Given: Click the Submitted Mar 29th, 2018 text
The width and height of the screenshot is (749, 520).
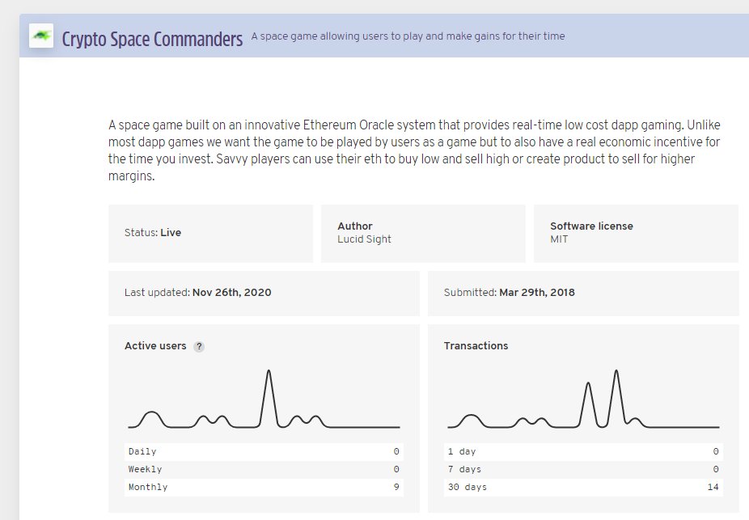Looking at the screenshot, I should coord(510,292).
